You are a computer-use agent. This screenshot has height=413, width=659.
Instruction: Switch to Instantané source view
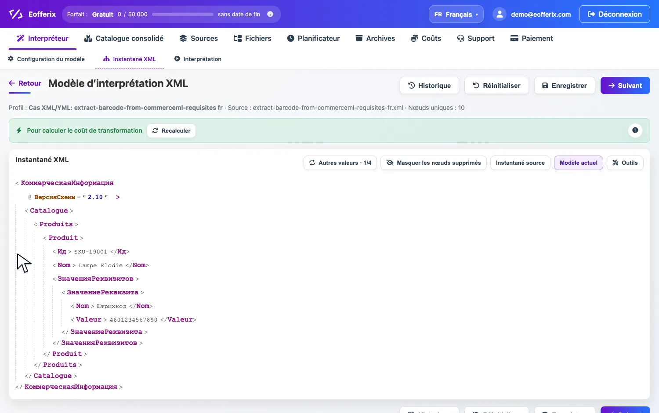520,163
